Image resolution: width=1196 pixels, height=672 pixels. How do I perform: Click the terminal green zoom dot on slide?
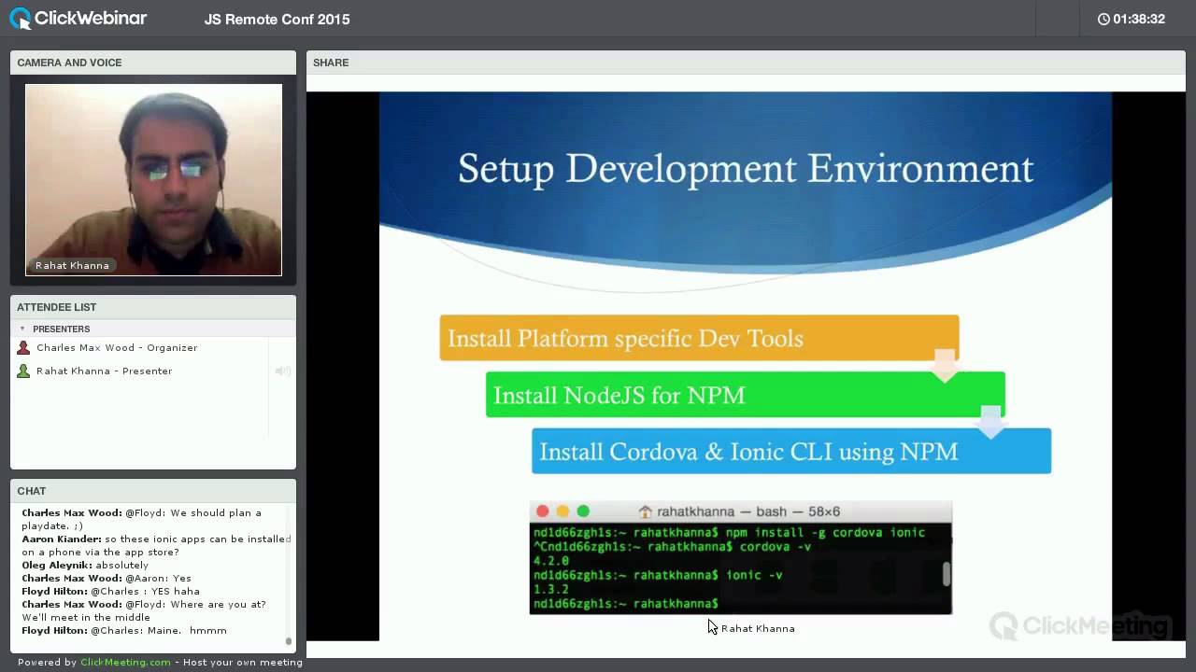[583, 511]
